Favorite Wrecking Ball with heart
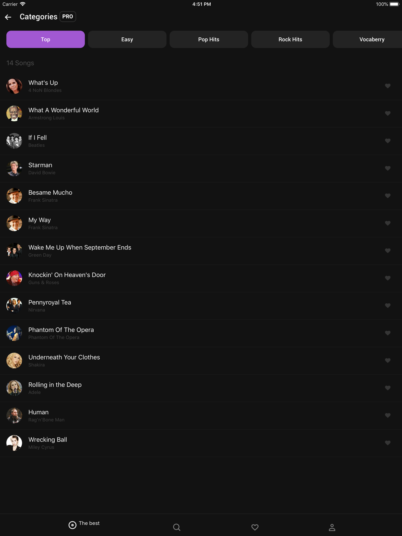Screen dimensions: 402x536 pos(388,443)
